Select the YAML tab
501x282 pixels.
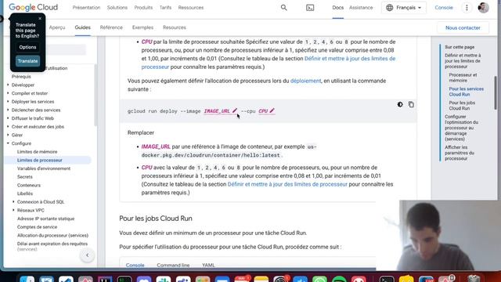coord(208,265)
